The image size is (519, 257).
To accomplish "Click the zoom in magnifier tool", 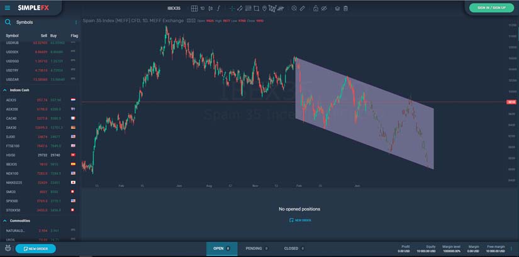I will 294,9.
